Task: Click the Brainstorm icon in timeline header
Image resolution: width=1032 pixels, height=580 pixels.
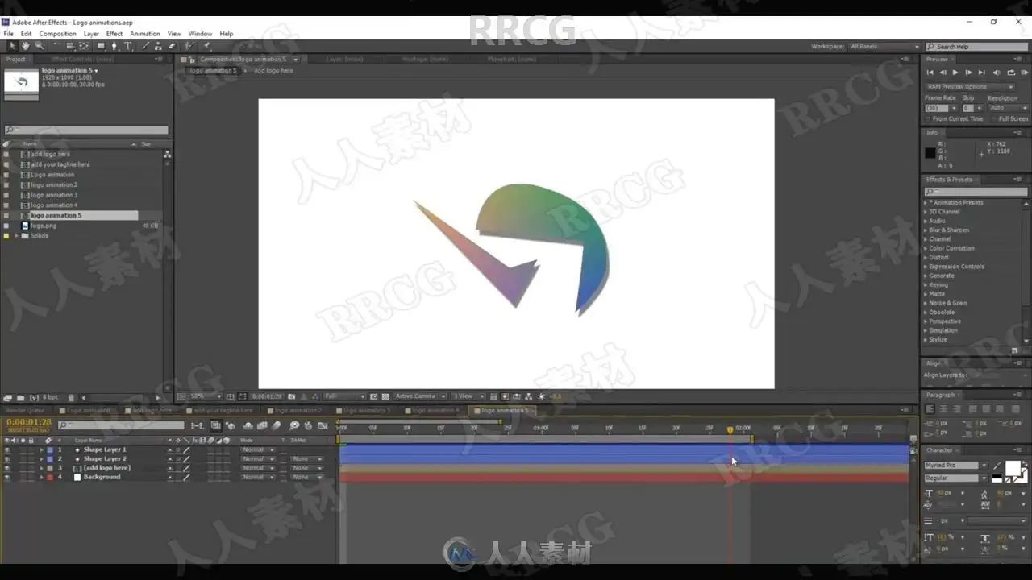Action: [294, 425]
